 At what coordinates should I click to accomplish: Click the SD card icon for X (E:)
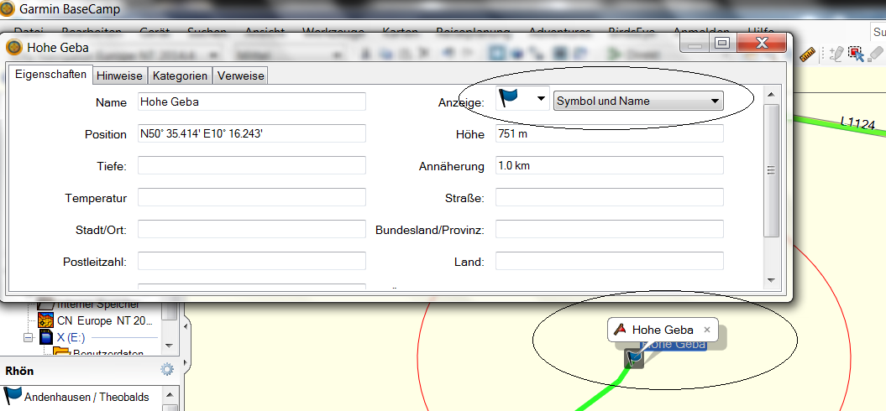[x=45, y=337]
